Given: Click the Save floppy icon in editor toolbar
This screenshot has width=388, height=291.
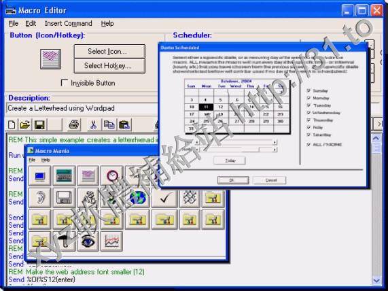Looking at the screenshot, I should point(39,124).
